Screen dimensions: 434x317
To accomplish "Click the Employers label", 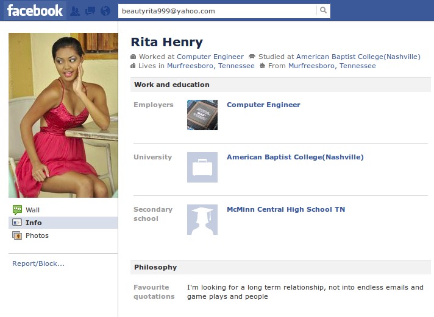I will tap(154, 105).
